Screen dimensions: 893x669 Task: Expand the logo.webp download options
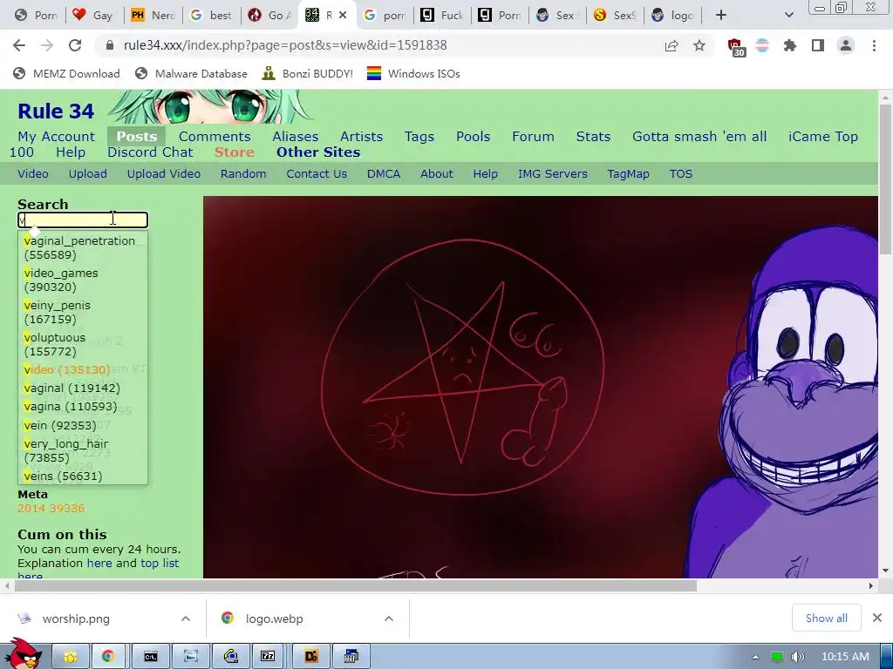click(x=389, y=618)
